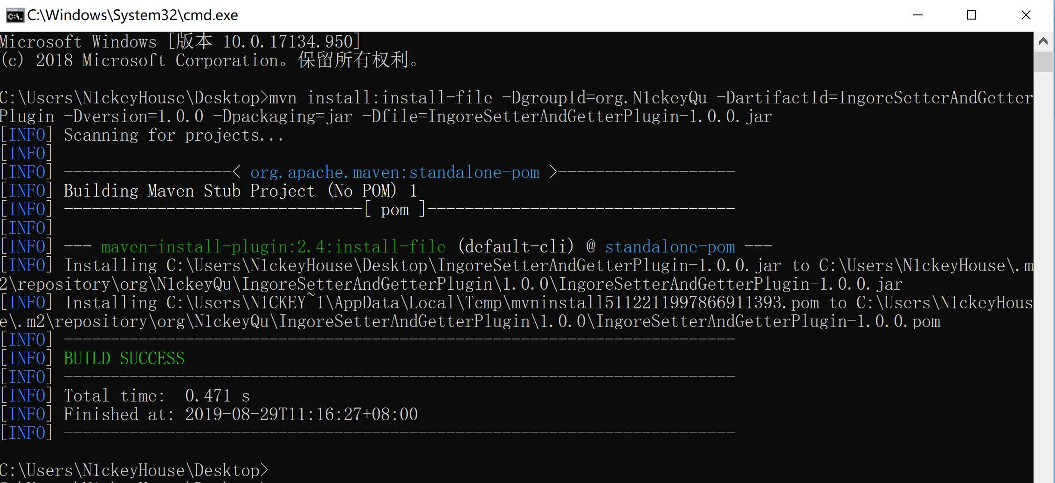
Task: Minimize the command prompt window
Action: (x=917, y=15)
